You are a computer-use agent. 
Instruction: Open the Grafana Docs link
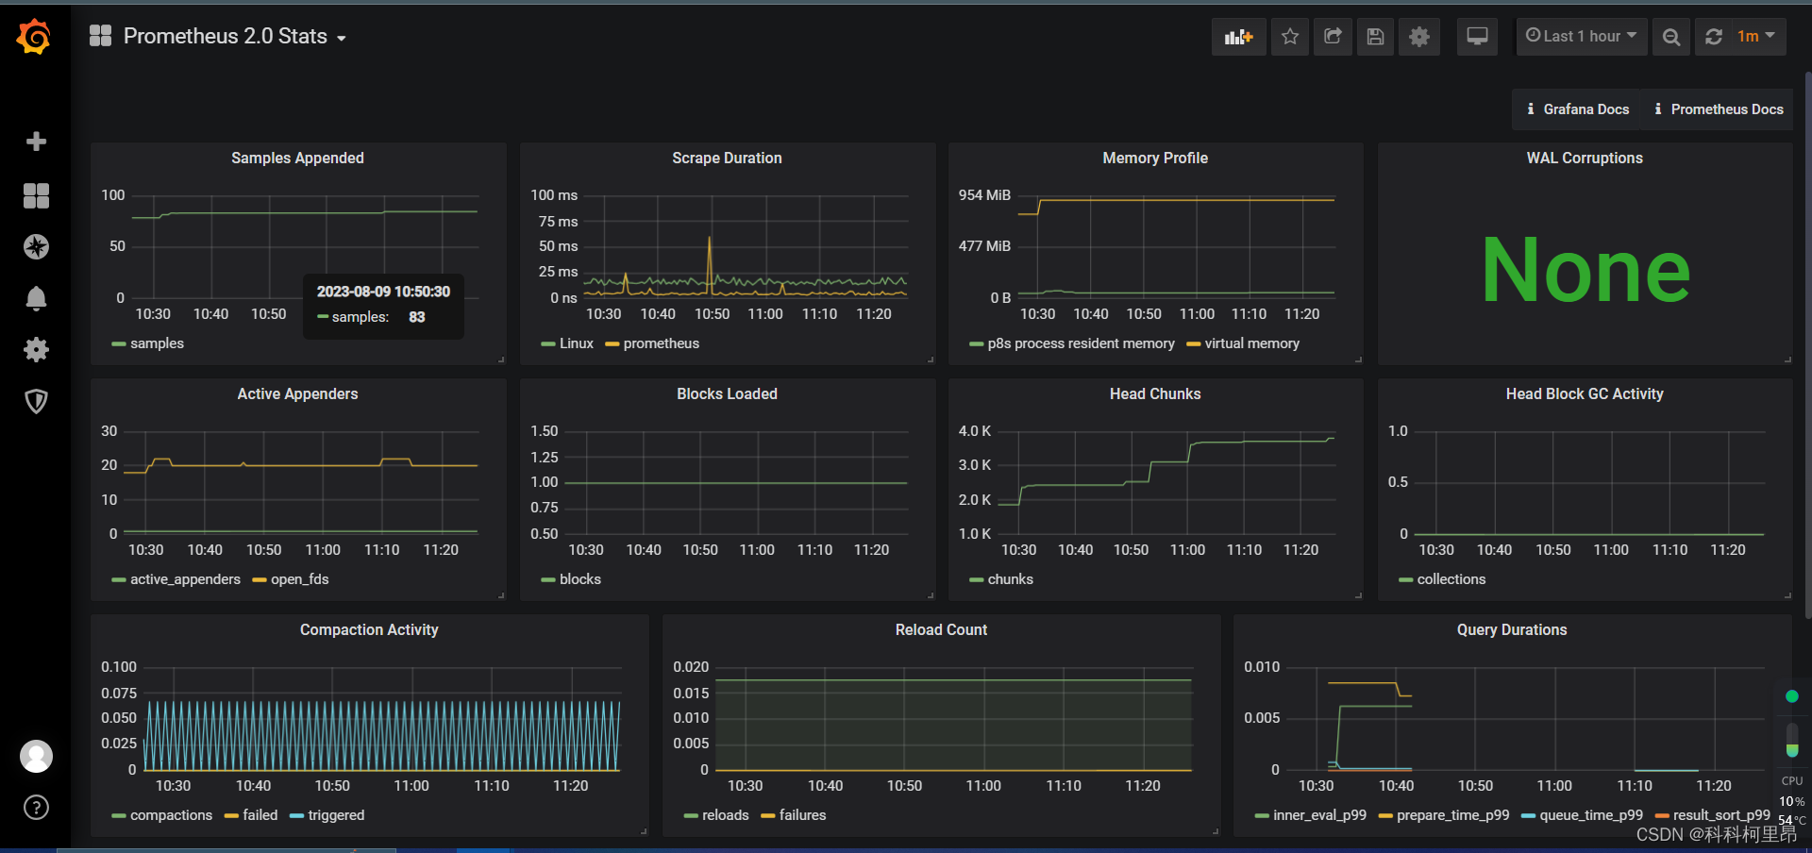(1578, 109)
